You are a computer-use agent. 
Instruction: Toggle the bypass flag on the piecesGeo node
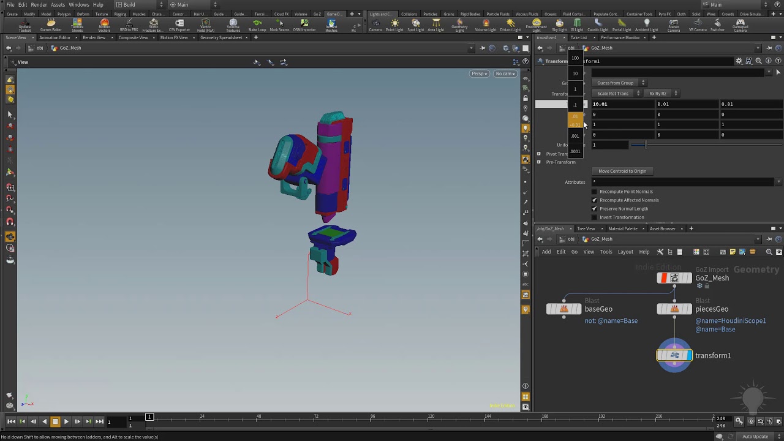(664, 309)
